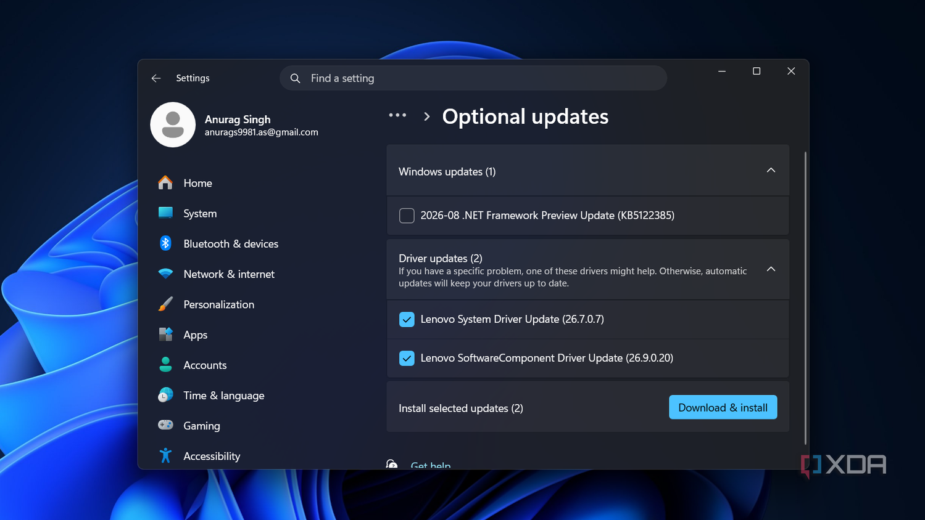Click the vertical scrollbar of updates pane

805,297
